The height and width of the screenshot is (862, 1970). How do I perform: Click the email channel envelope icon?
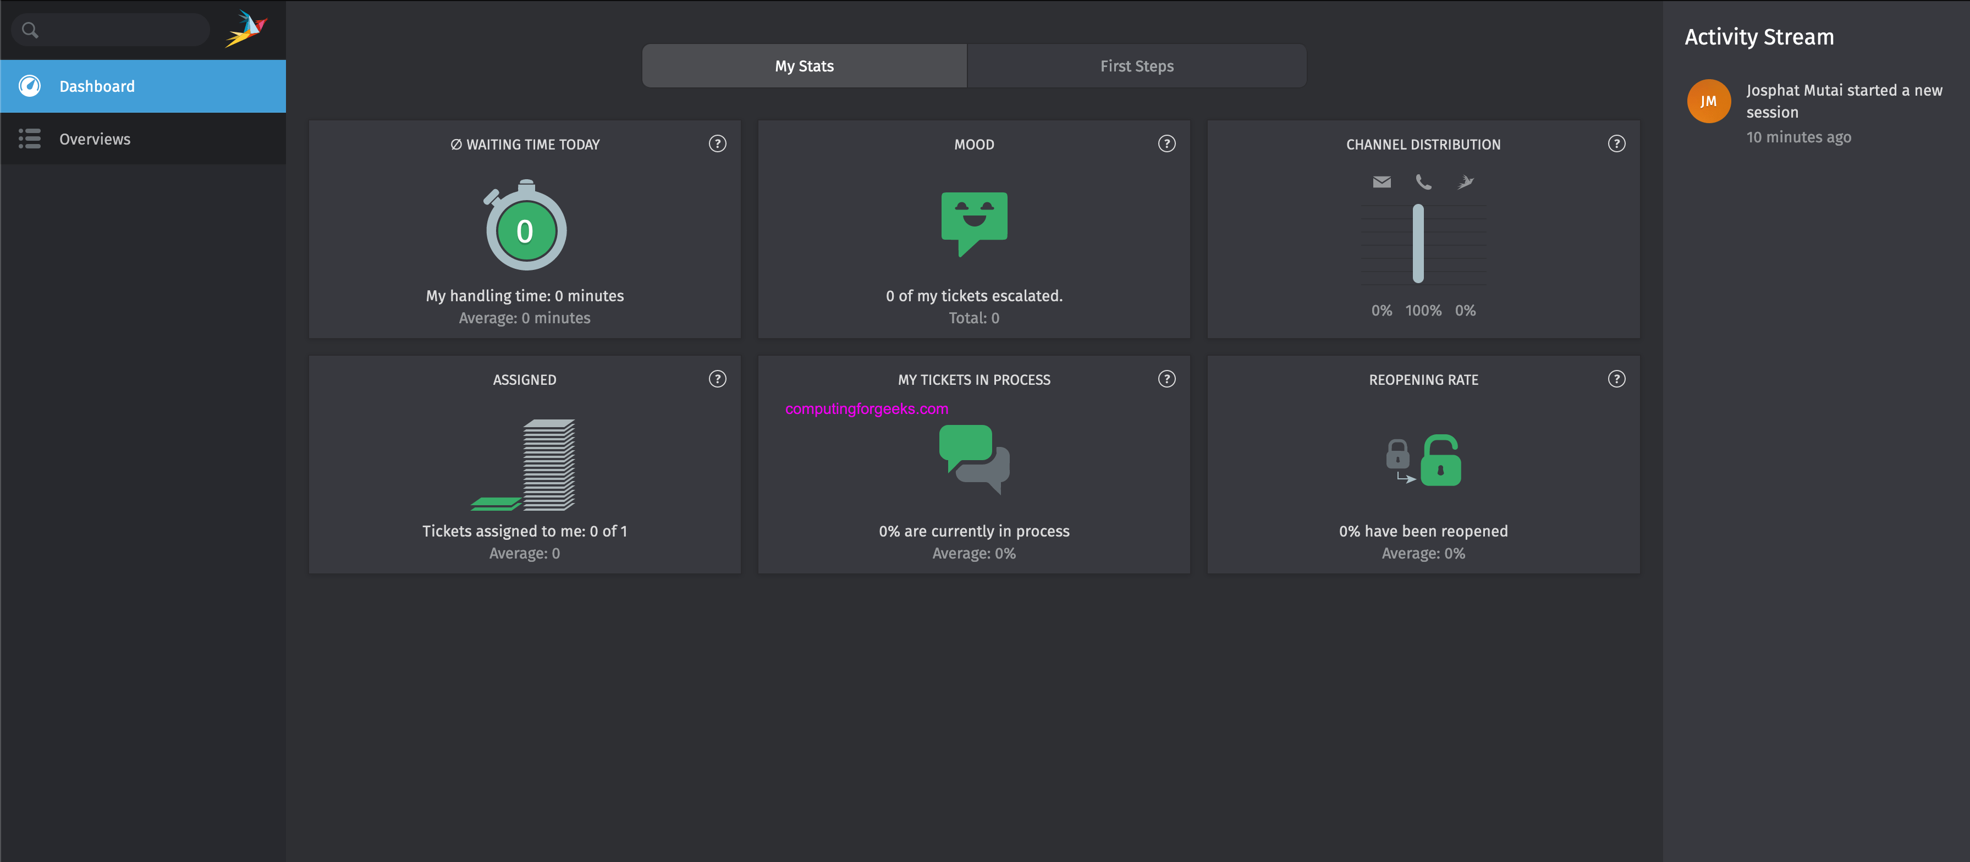(1381, 182)
